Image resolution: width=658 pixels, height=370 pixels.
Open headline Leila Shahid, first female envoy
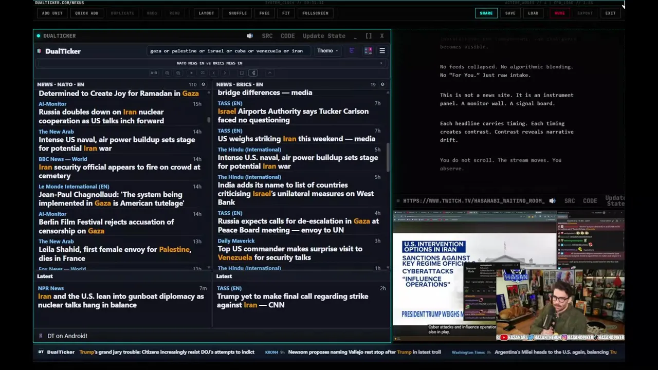tap(115, 254)
